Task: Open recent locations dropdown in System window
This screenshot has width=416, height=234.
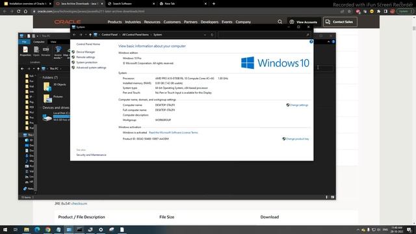Action: coord(86,34)
